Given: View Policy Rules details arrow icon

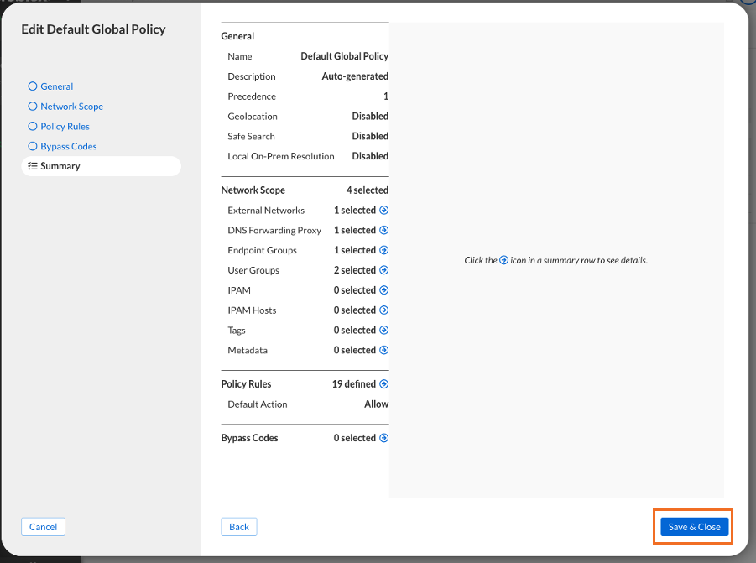Looking at the screenshot, I should click(384, 384).
